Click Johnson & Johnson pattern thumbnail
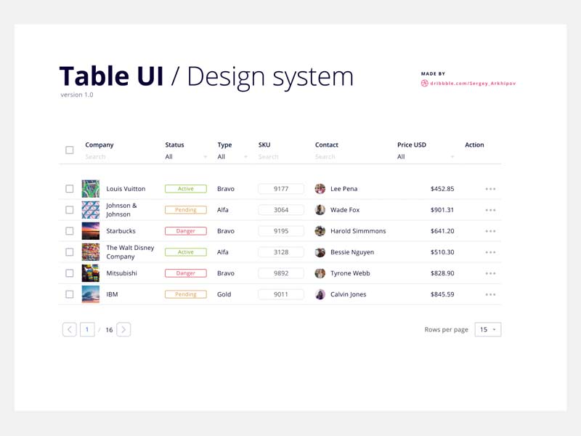The height and width of the screenshot is (436, 581). (90, 210)
